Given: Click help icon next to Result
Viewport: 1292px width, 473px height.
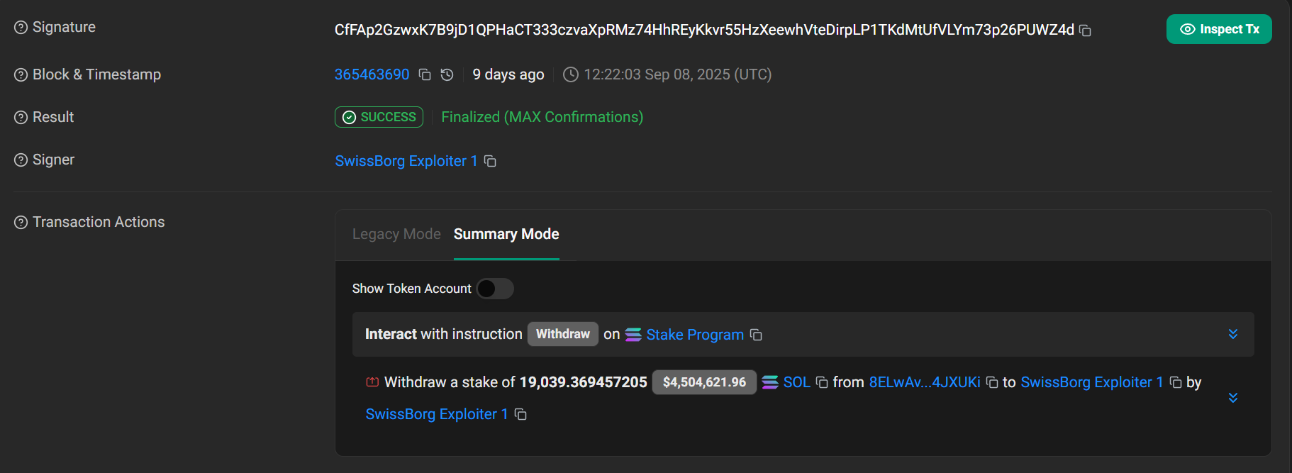Looking at the screenshot, I should [x=21, y=117].
